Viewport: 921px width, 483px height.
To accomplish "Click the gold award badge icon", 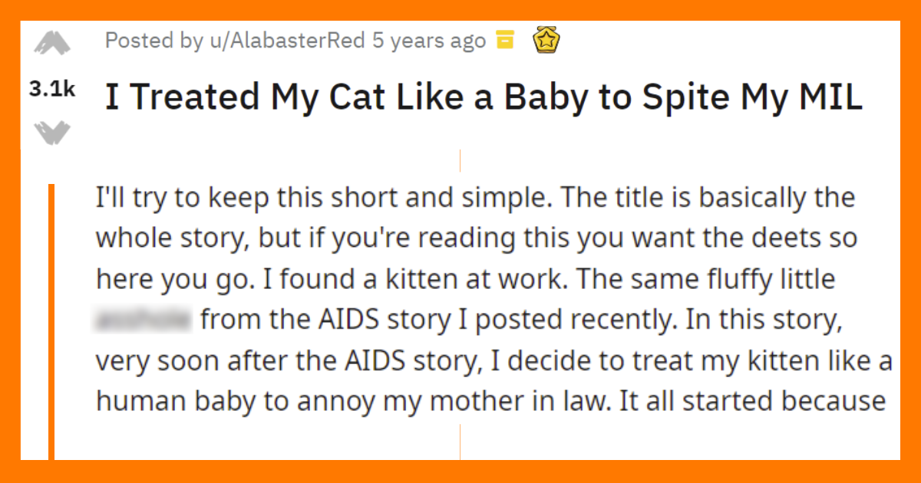I will click(x=546, y=40).
